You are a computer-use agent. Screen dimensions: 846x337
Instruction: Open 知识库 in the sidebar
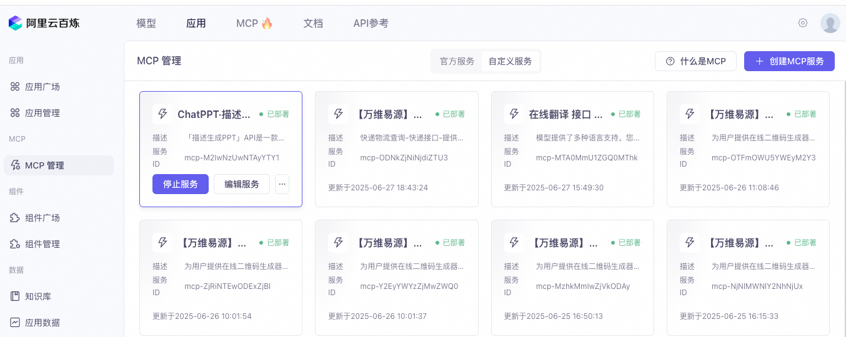(x=59, y=296)
